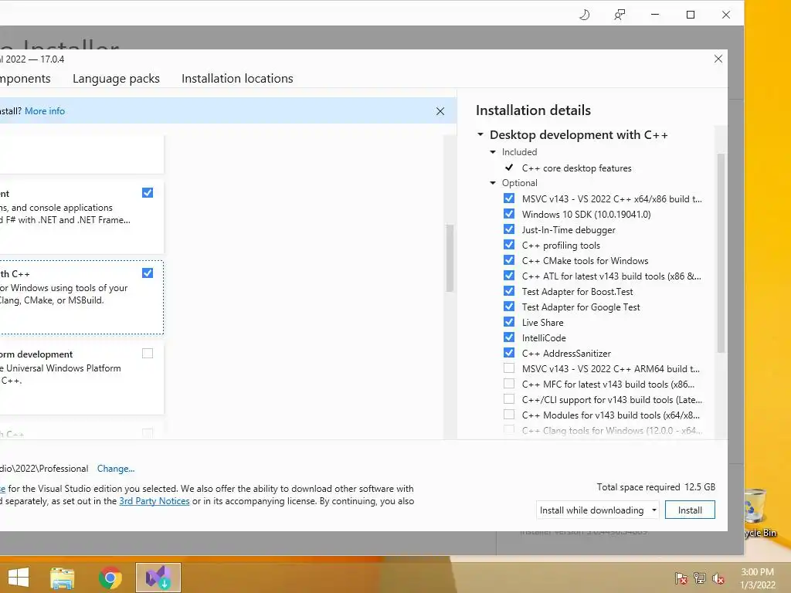
Task: Open File Explorer from taskbar
Action: click(x=62, y=578)
